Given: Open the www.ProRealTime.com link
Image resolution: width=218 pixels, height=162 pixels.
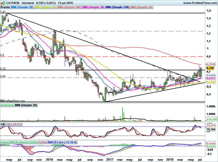Looking at the screenshot, I should [200, 3].
